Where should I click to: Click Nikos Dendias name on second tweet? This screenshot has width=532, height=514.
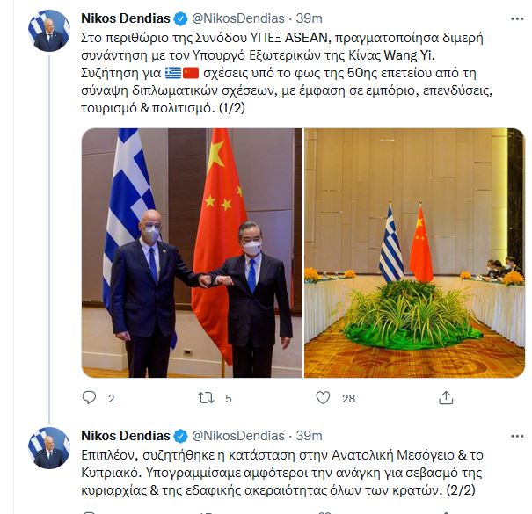[x=126, y=436]
